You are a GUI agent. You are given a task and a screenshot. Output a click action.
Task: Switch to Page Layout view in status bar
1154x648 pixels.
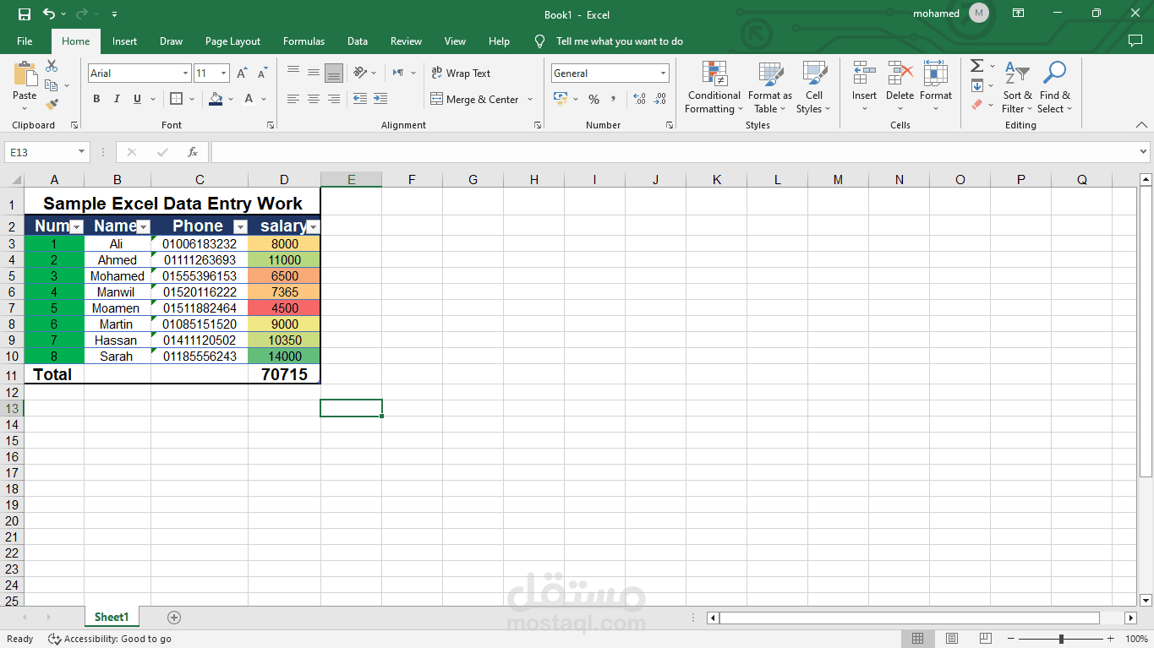click(x=952, y=639)
